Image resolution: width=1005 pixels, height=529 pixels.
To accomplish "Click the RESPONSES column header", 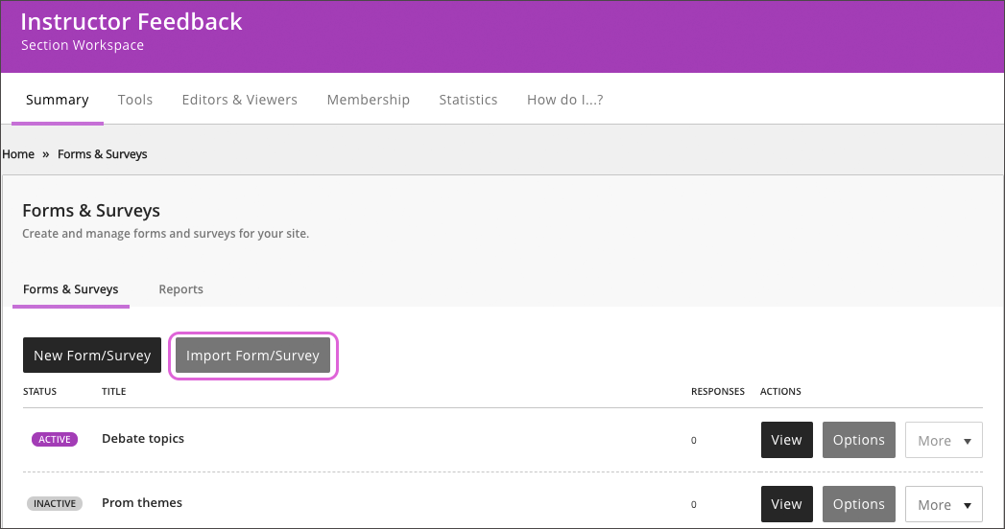I will click(x=717, y=391).
